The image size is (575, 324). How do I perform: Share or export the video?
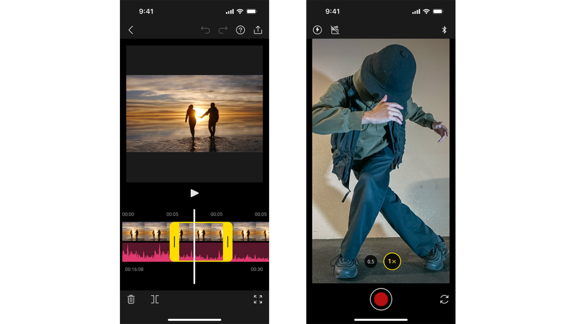(x=258, y=30)
